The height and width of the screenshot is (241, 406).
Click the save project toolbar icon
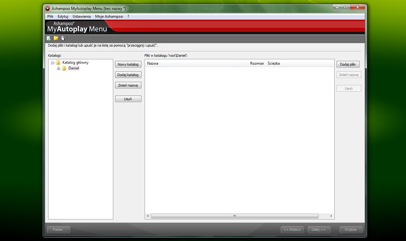(63, 38)
